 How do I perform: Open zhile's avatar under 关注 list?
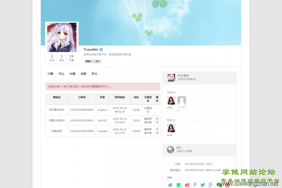coord(171,101)
